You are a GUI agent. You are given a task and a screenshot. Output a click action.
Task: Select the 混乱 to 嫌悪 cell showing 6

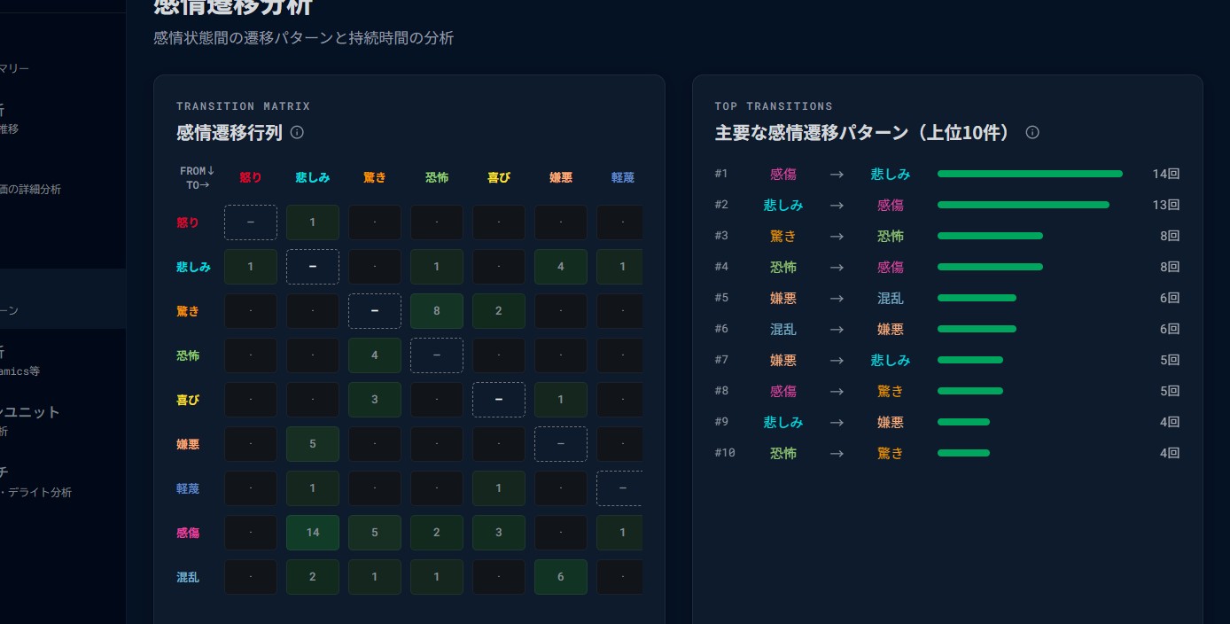click(561, 577)
